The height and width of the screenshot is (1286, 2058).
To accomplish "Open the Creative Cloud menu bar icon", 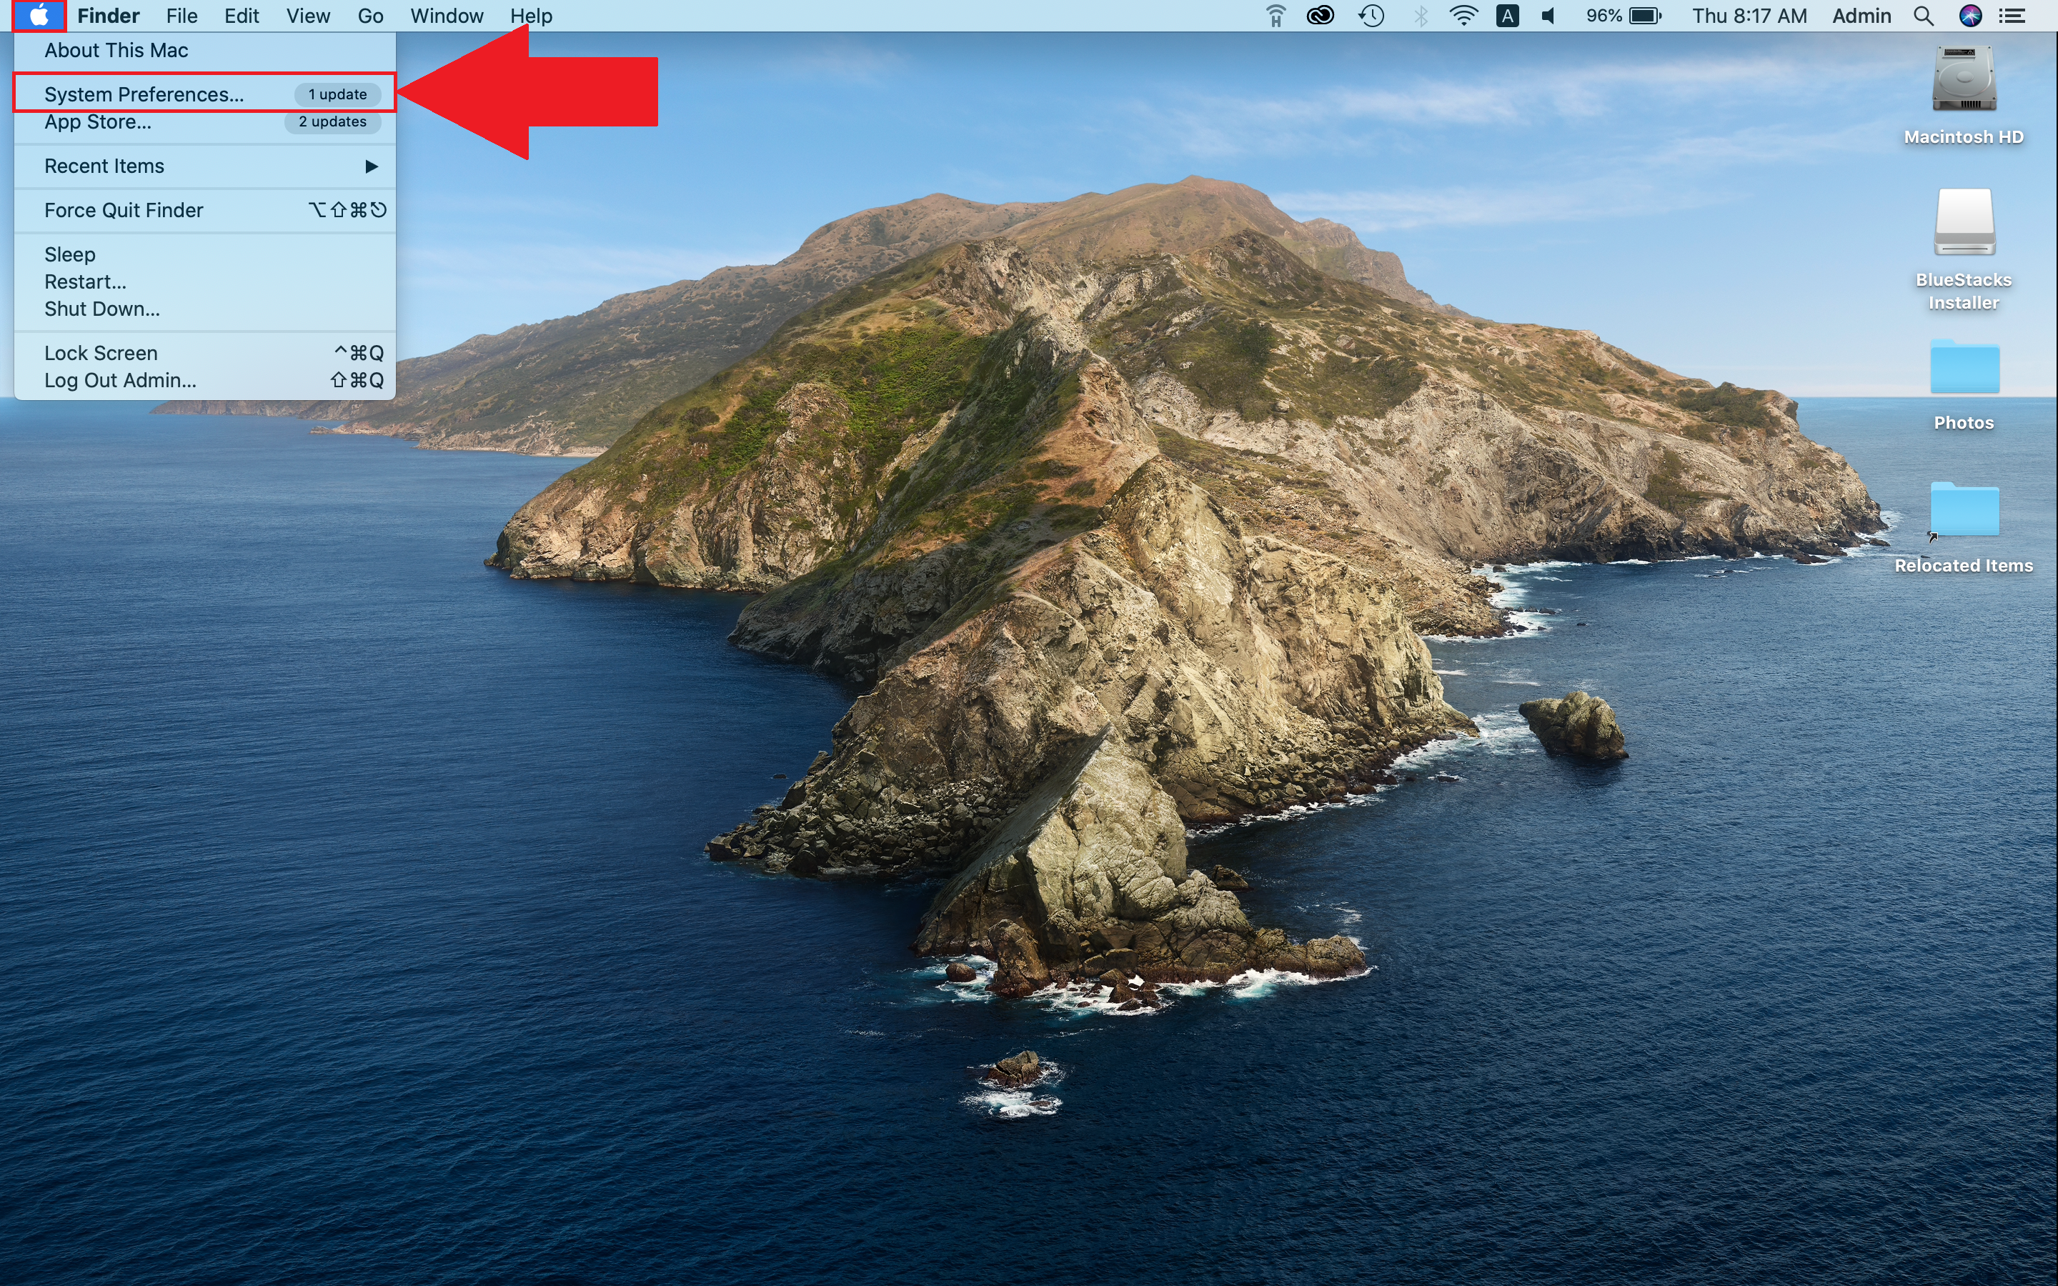I will [1320, 15].
